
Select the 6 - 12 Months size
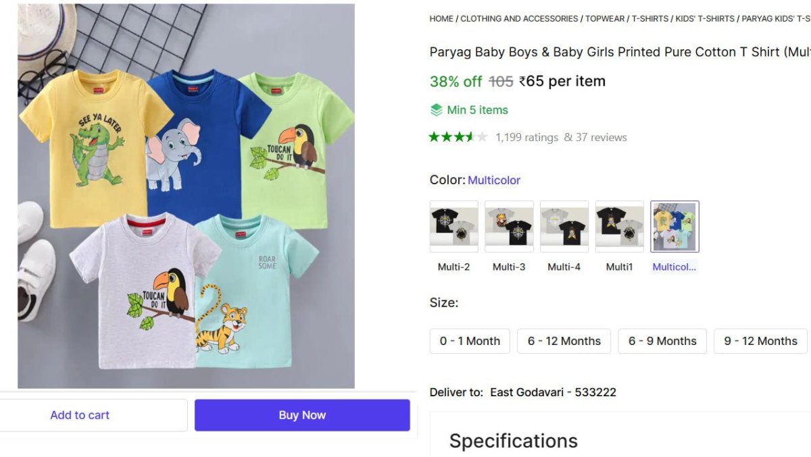click(564, 341)
